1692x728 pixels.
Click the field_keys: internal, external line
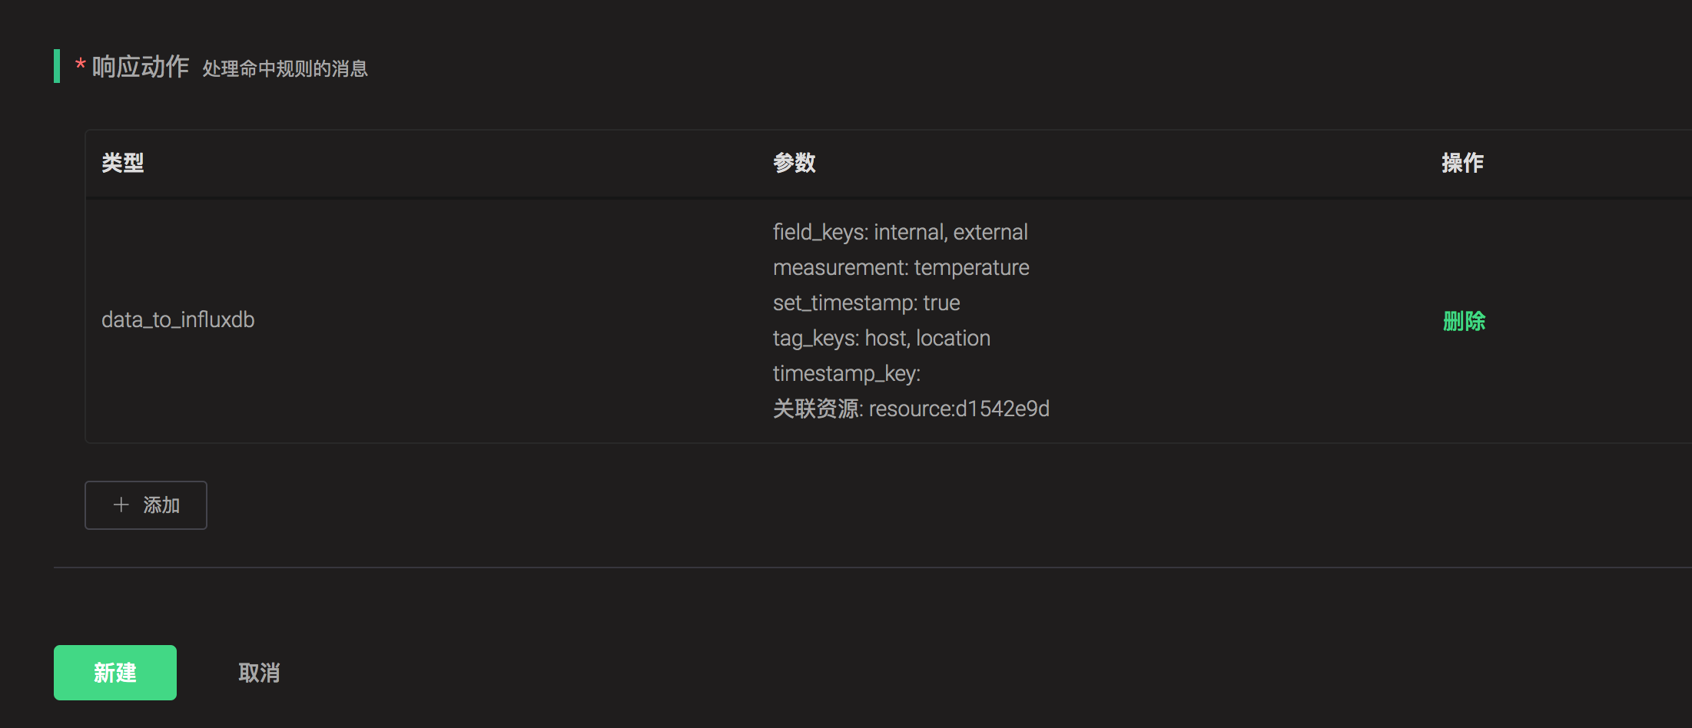[900, 232]
